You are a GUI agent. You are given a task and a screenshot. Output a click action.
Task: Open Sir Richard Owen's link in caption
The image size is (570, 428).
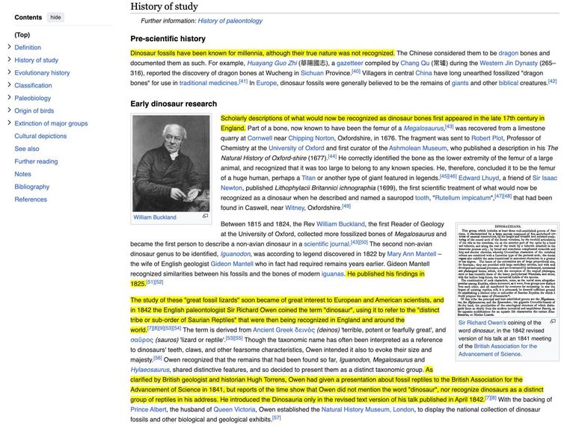point(482,323)
